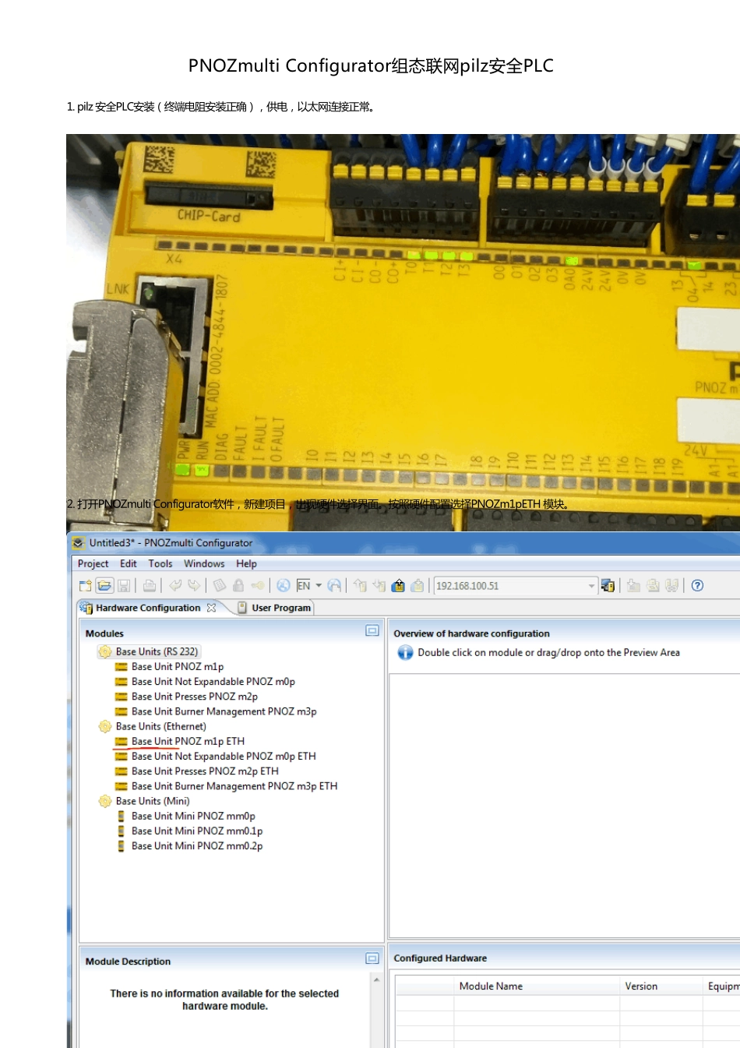Click the Open Project folder icon

[104, 586]
